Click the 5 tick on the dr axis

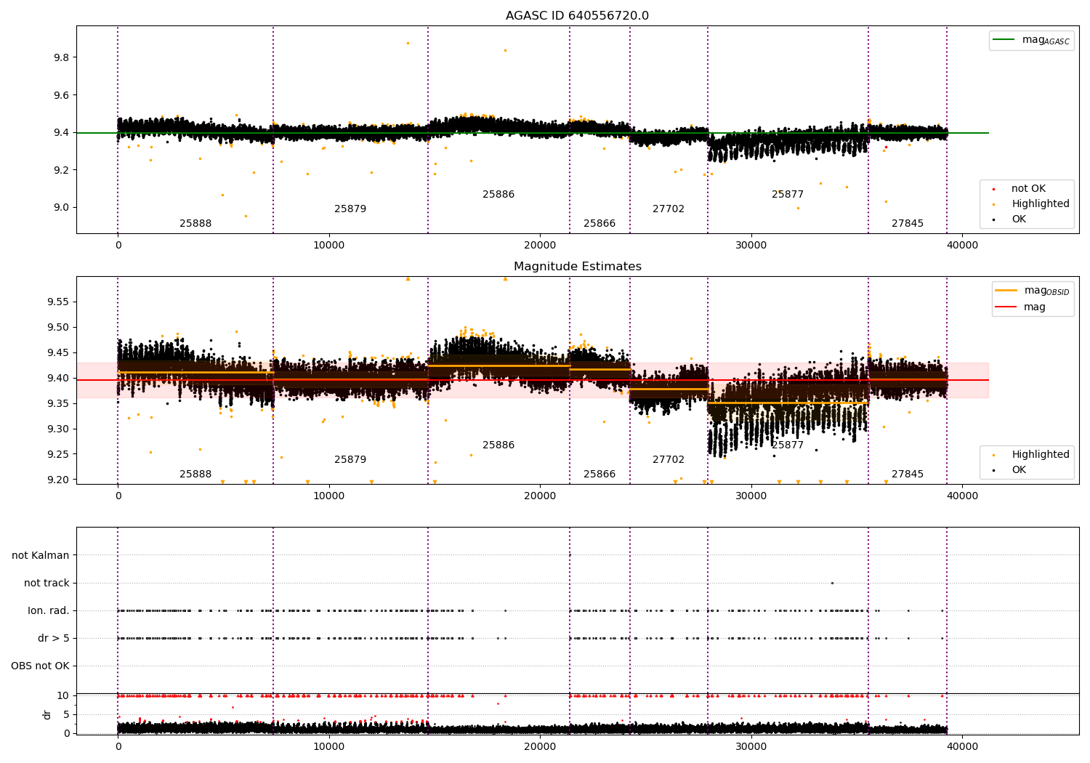pos(66,714)
